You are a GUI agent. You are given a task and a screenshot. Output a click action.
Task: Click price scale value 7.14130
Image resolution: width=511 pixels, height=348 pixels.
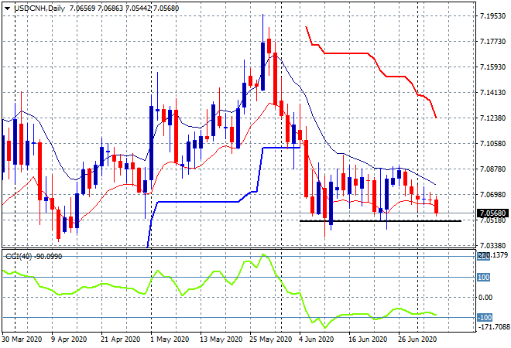(x=492, y=93)
